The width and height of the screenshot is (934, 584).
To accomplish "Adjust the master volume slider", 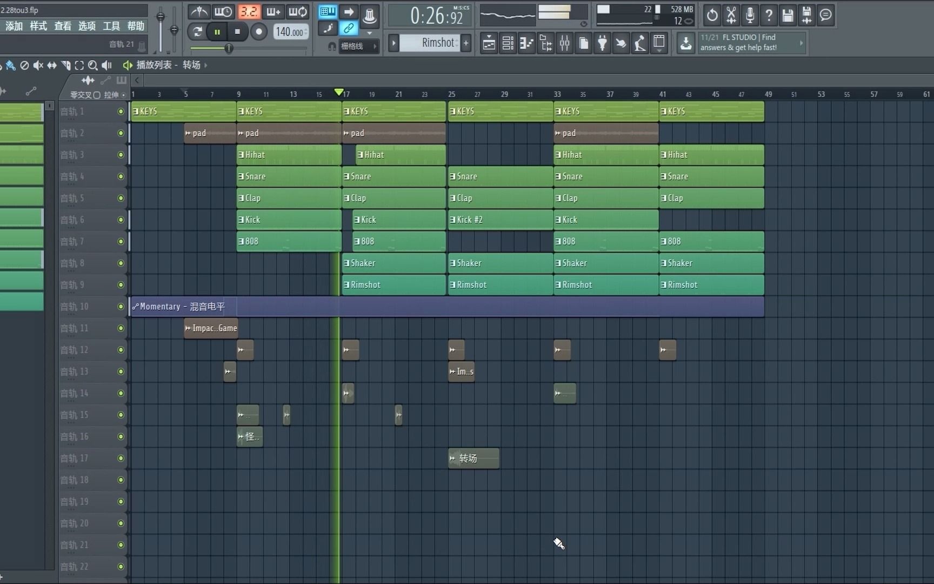I will 161,30.
